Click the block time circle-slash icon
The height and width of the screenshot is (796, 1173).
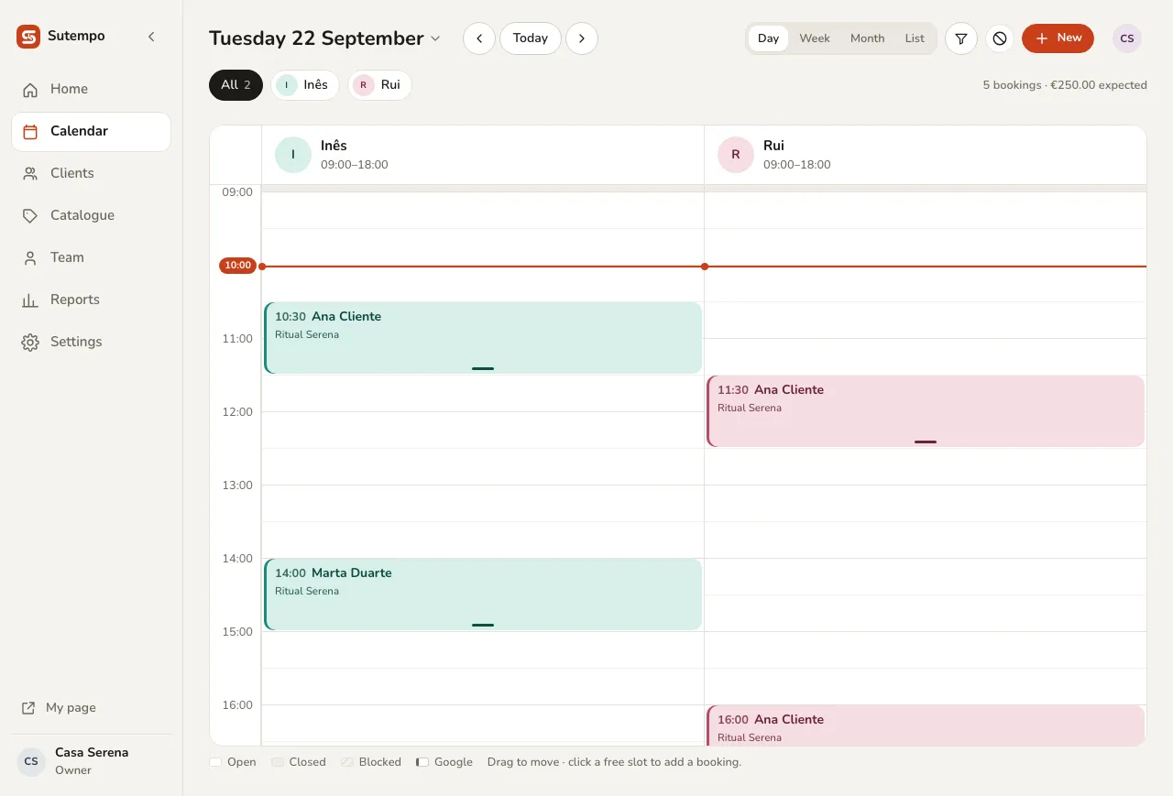(1000, 38)
